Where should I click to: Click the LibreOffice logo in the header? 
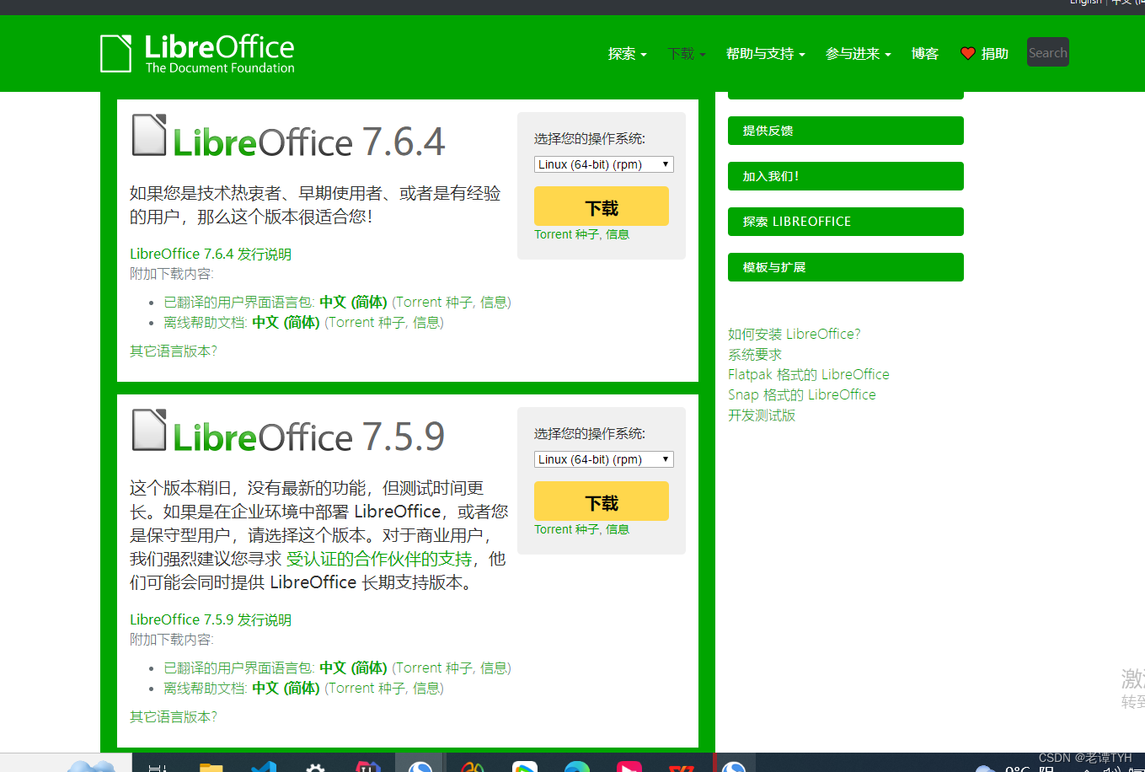point(196,53)
